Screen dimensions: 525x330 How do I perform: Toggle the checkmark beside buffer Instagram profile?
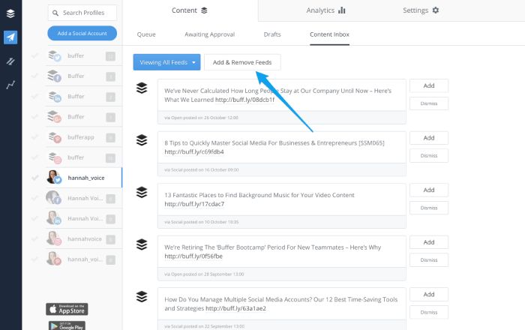coord(34,157)
